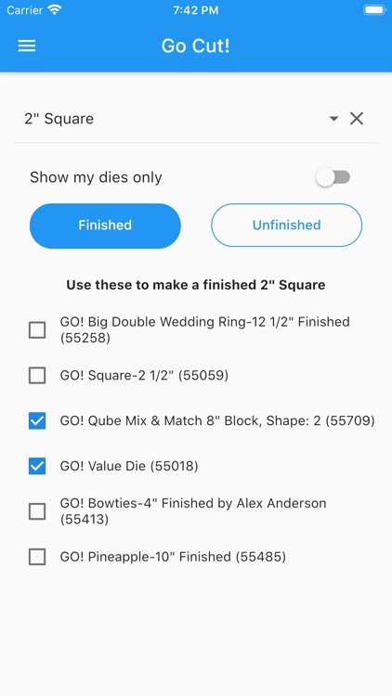The width and height of the screenshot is (392, 696).
Task: Tap the Wi-Fi status icon
Action: (x=55, y=10)
